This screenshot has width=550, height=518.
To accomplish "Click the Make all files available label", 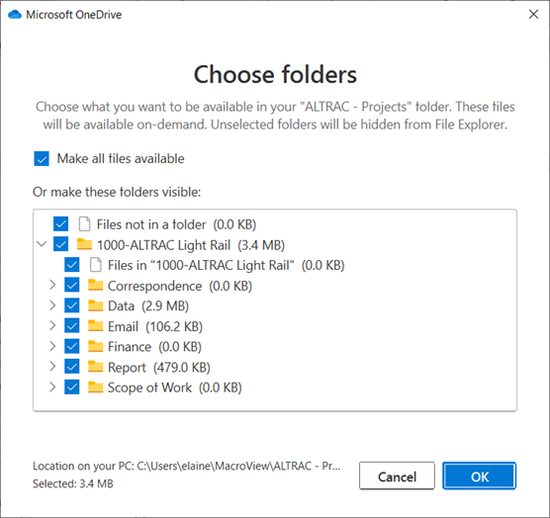I will click(x=121, y=158).
